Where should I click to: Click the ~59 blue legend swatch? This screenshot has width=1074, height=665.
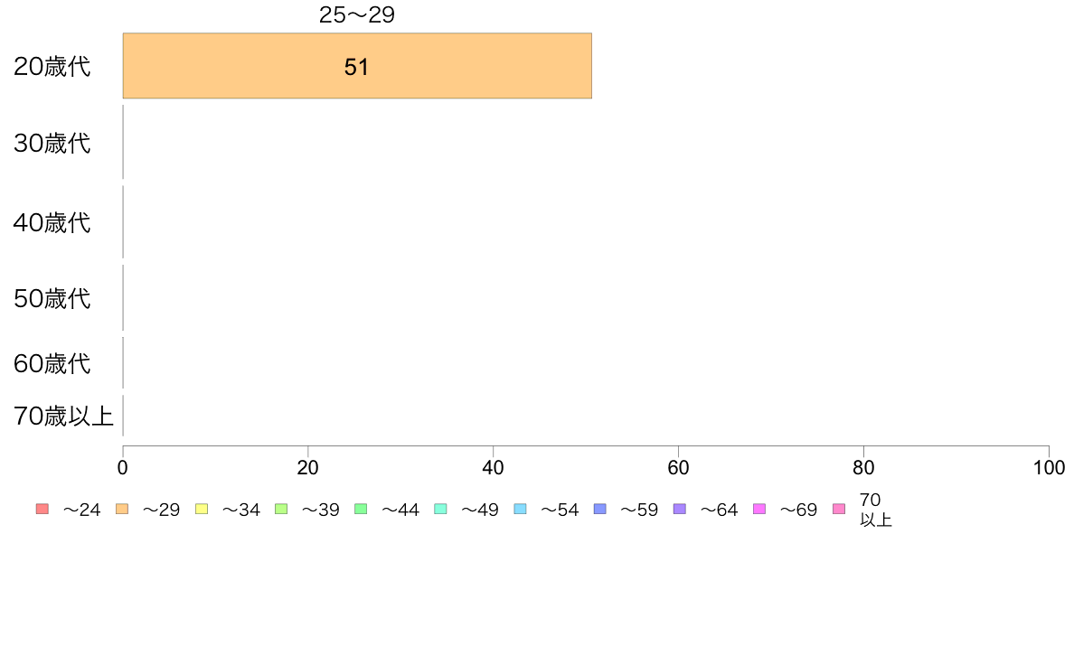pyautogui.click(x=600, y=509)
